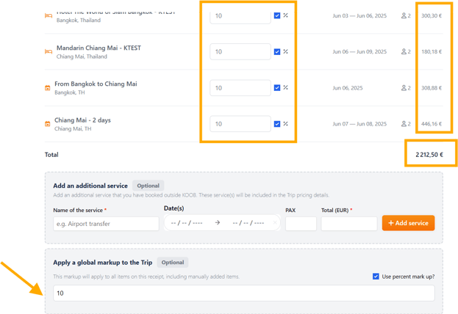Click the travelers icon in the Mandarin Chiang Mai row

click(x=402, y=52)
